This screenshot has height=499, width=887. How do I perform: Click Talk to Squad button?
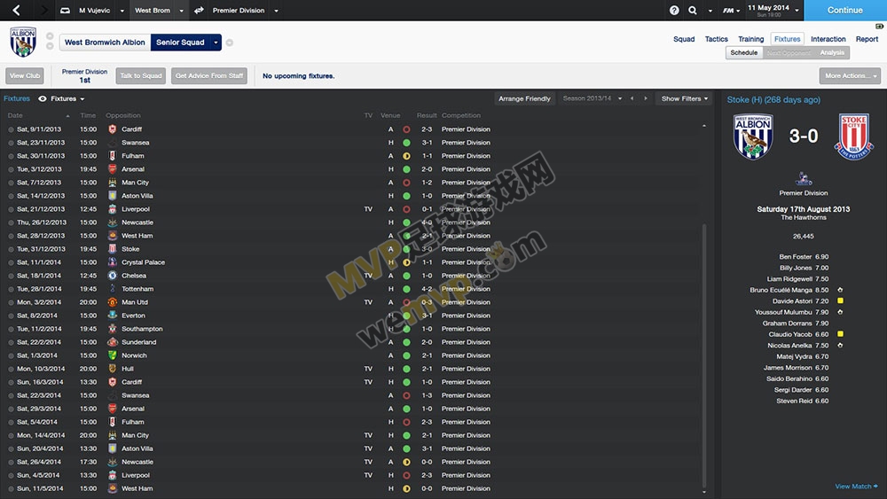(x=141, y=75)
